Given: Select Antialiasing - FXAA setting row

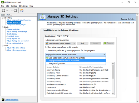Looking at the screenshot, I should (78, 73).
